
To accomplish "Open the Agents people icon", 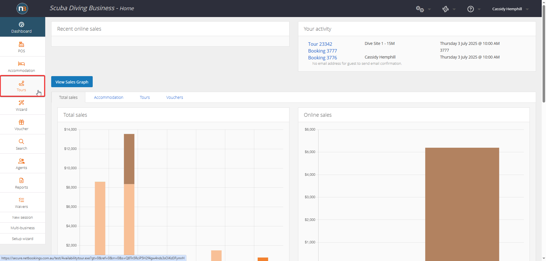I will 21,161.
